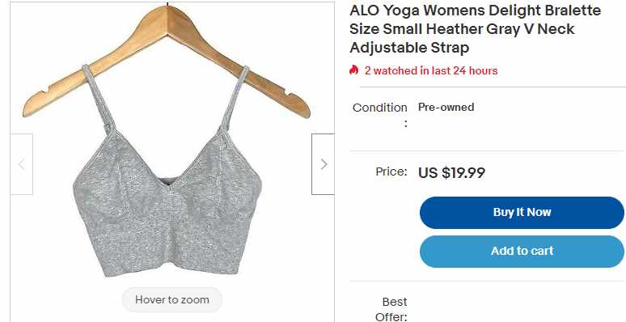Viewport: 626px width, 322px height.
Task: Click the Price label
Action: 391,172
